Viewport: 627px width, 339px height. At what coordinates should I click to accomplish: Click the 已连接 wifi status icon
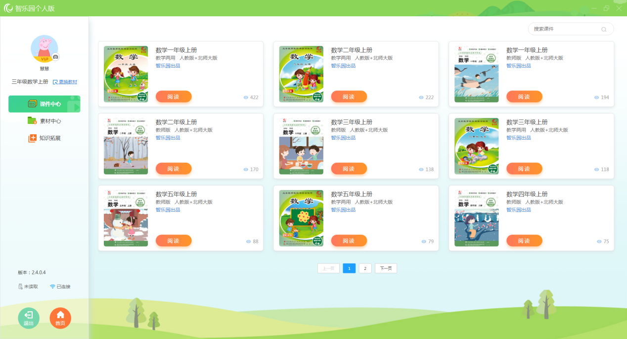(x=52, y=287)
